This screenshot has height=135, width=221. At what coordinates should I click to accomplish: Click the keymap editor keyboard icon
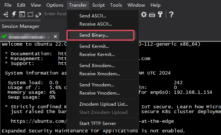click(x=152, y=15)
